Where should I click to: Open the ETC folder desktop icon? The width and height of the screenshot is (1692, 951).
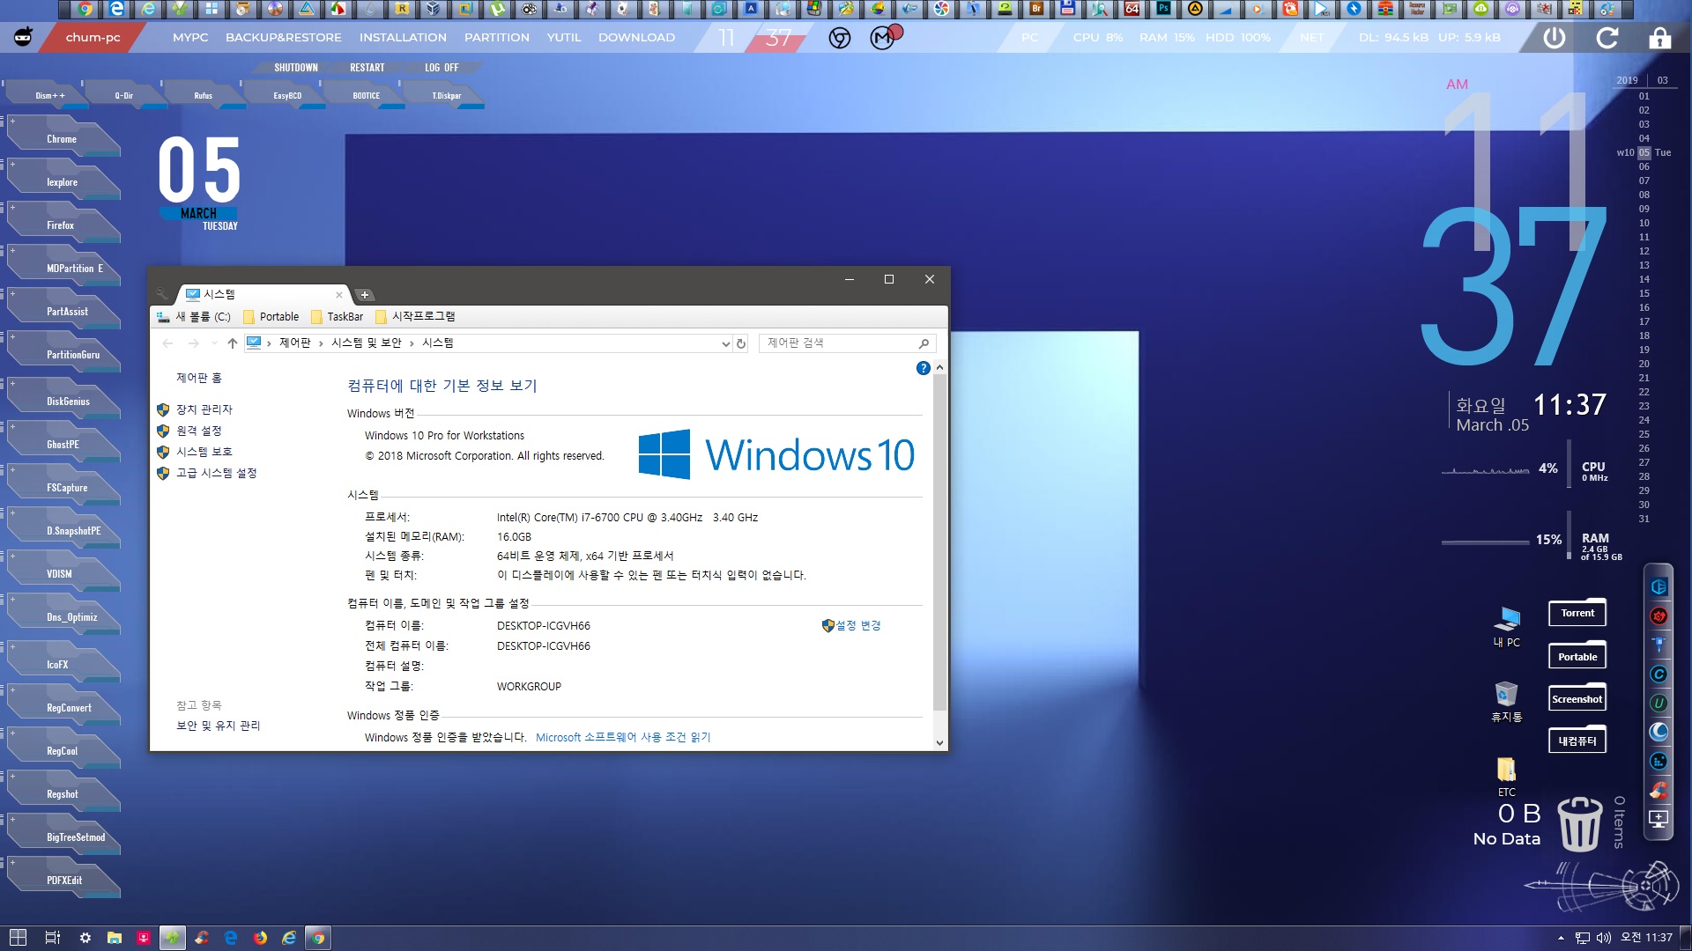coord(1507,777)
